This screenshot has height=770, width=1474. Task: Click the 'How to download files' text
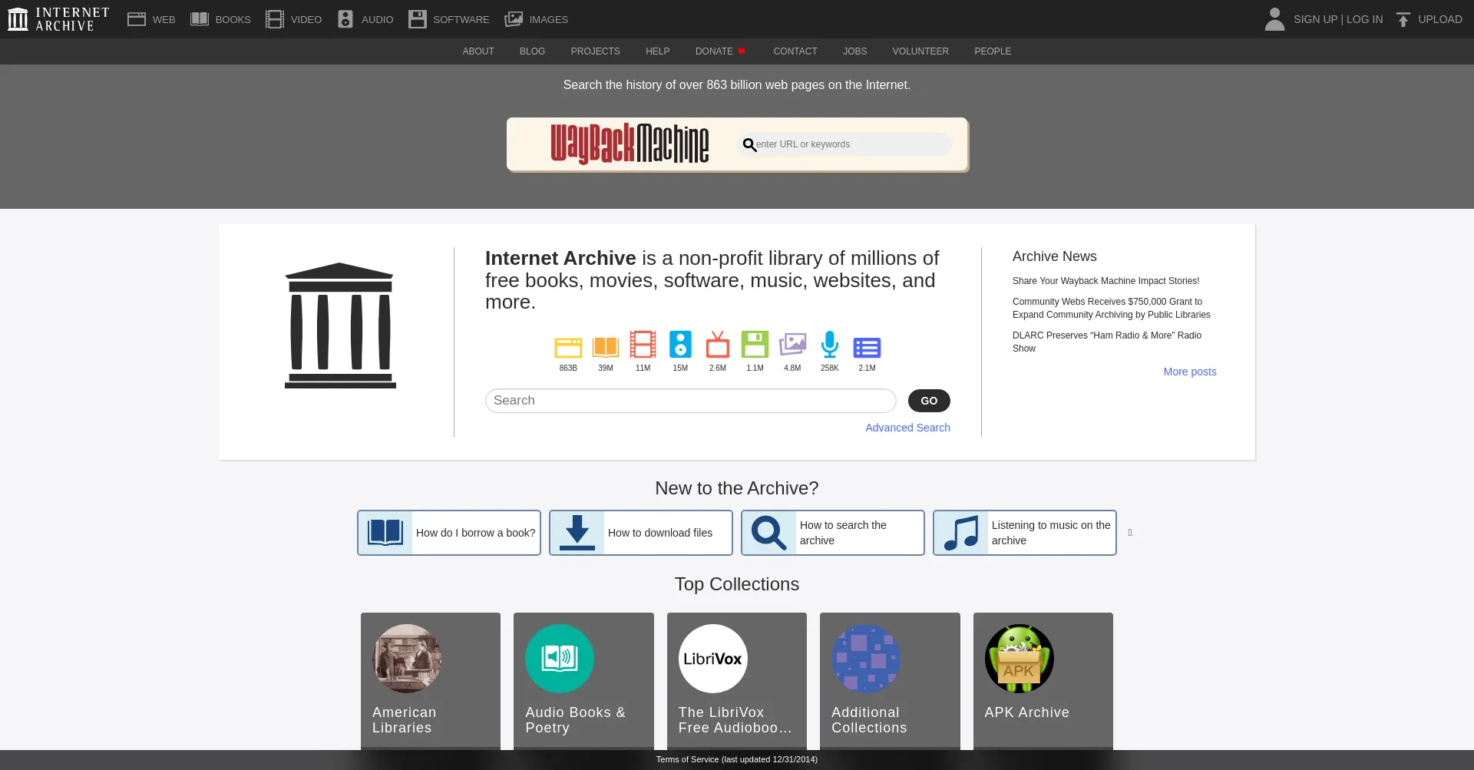coord(660,533)
